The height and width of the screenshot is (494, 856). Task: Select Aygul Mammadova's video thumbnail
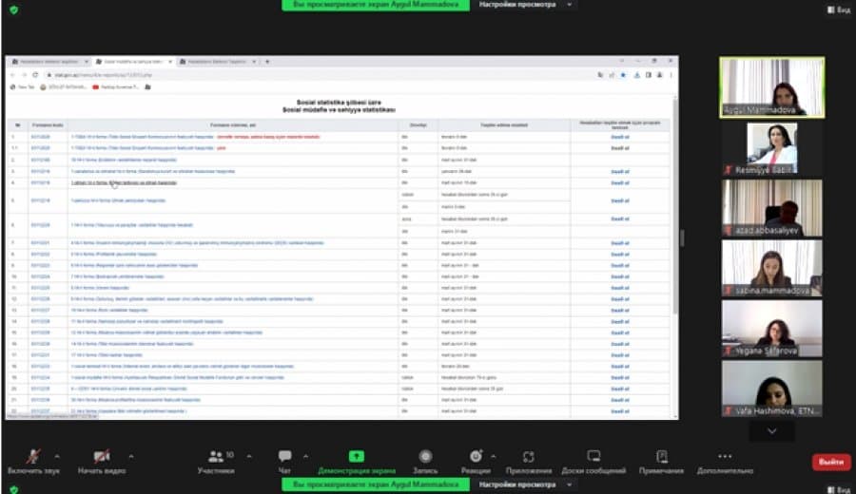[772, 87]
